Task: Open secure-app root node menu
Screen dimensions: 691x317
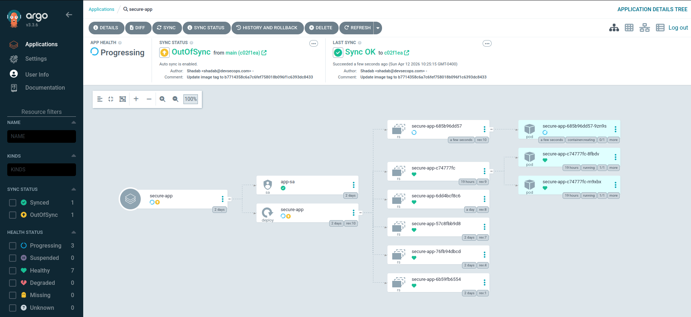Action: click(222, 199)
